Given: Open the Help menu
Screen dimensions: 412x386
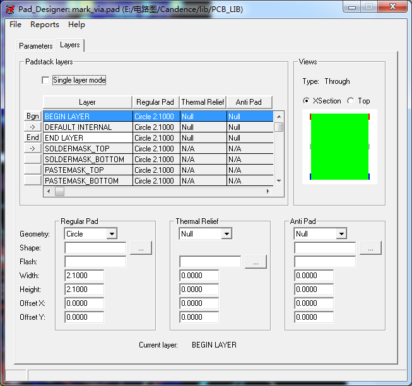Looking at the screenshot, I should [x=76, y=25].
